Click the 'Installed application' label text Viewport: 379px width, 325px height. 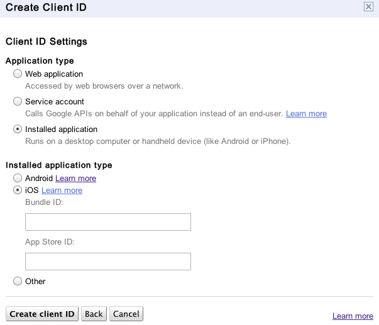(61, 129)
